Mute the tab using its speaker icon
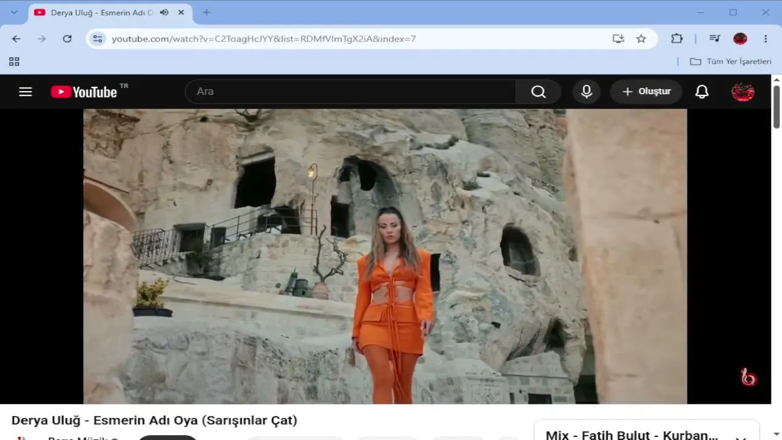The image size is (782, 440). [164, 12]
